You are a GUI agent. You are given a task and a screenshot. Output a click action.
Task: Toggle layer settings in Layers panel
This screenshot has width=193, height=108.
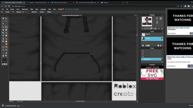pyautogui.click(x=143, y=46)
